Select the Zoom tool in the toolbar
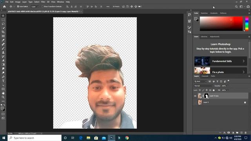Screen dimensions: 251x141 [3, 97]
